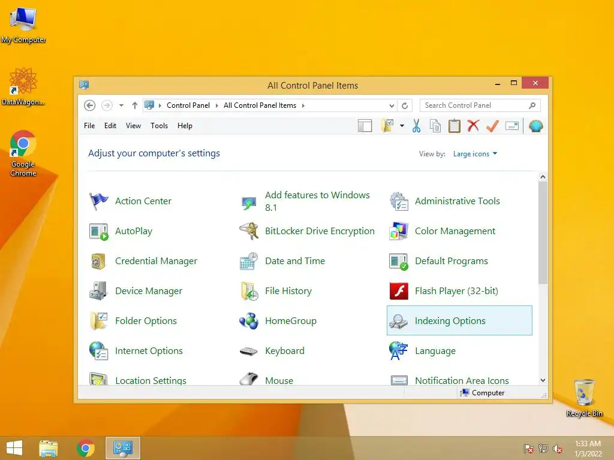Click the AutoPlay icon
The image size is (614, 460).
(x=98, y=232)
